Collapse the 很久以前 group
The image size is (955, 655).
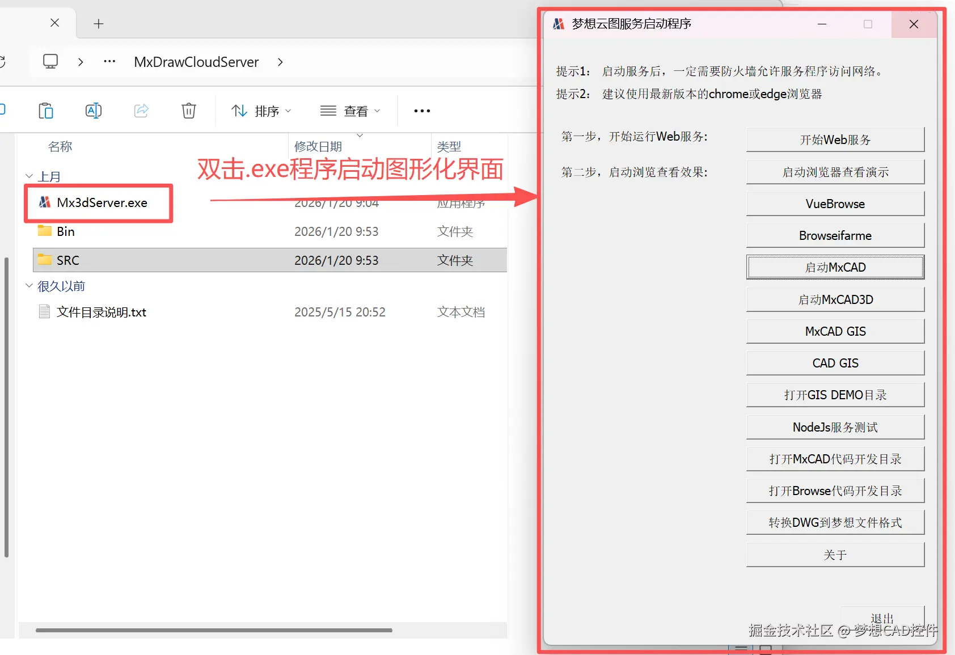click(29, 286)
